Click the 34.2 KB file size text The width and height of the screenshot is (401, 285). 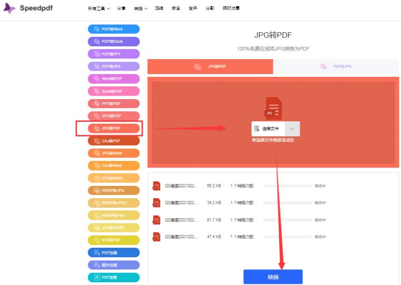pyautogui.click(x=214, y=203)
